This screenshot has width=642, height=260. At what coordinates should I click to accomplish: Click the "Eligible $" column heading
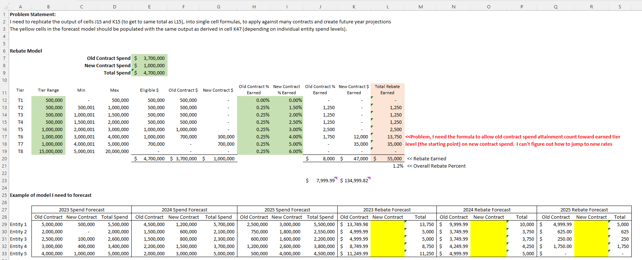pos(149,90)
